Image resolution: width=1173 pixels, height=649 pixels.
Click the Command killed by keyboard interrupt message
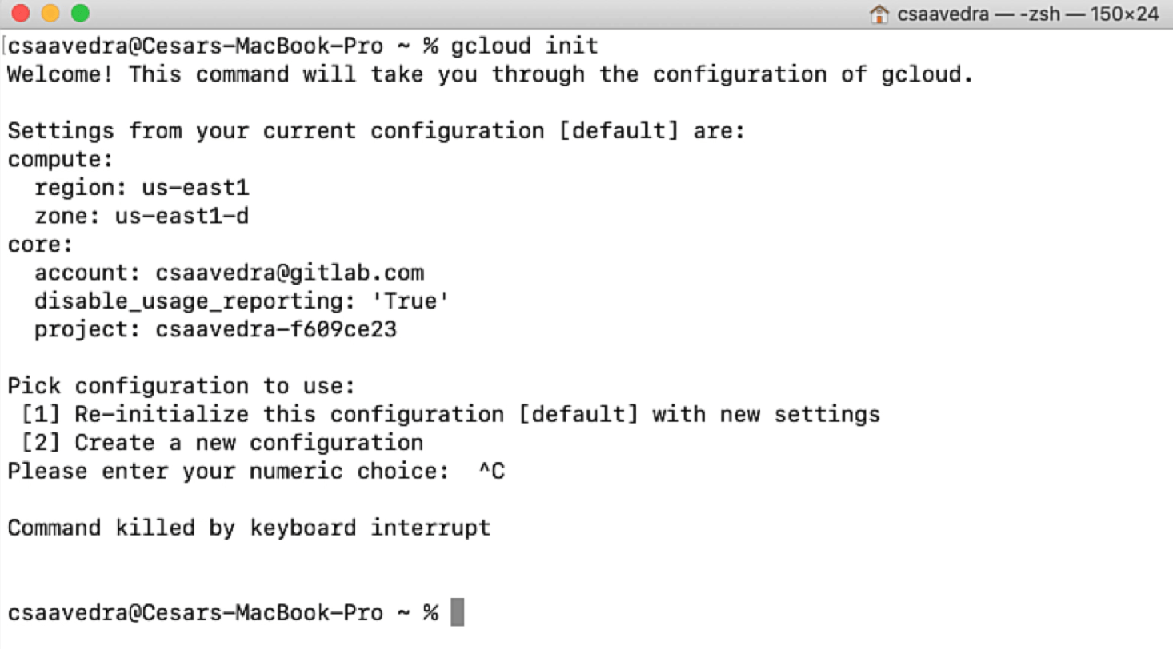[248, 528]
